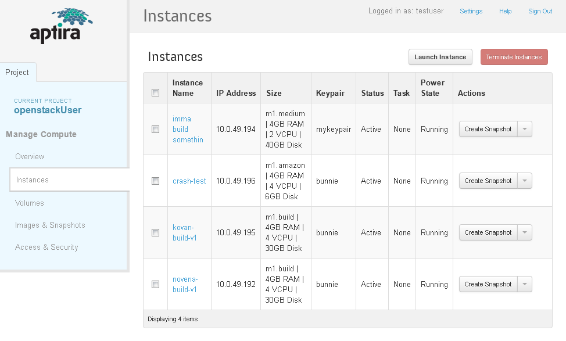Tick the crash-test instance checkbox

[156, 181]
